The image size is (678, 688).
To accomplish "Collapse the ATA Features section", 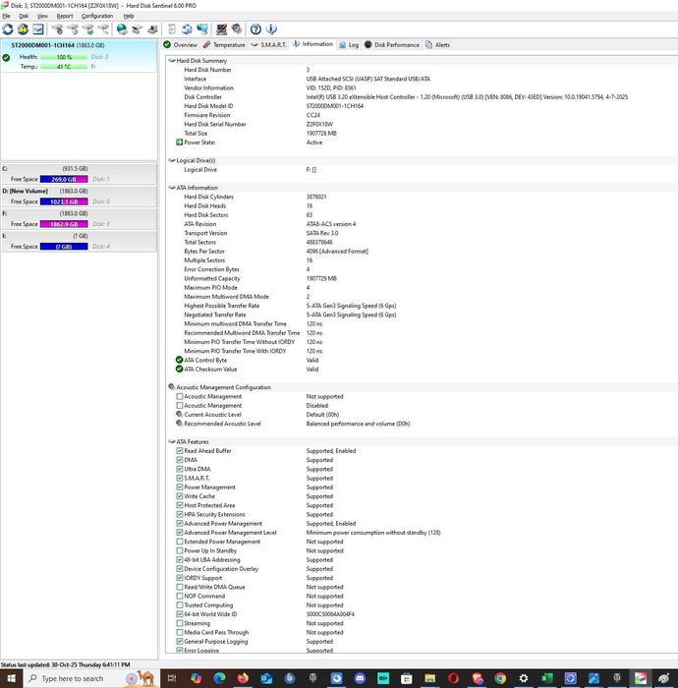I will pos(172,442).
